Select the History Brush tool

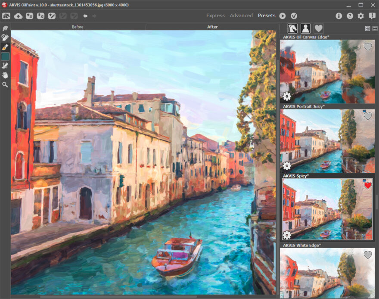pyautogui.click(x=5, y=37)
